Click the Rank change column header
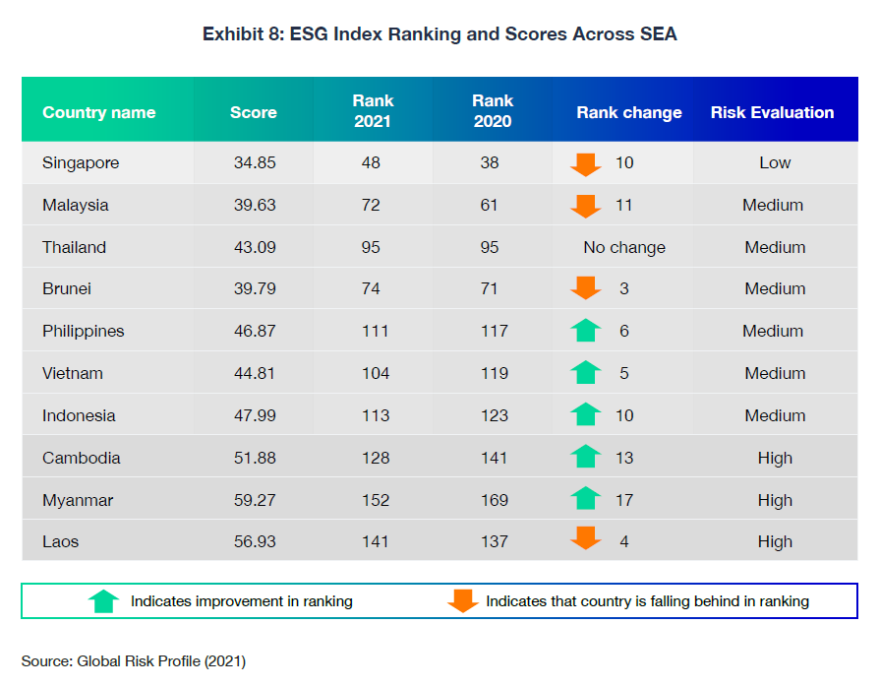The width and height of the screenshot is (880, 687). 629,112
